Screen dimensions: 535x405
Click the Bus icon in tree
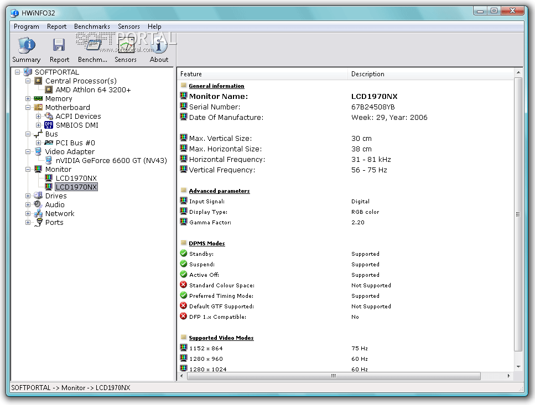click(x=38, y=134)
